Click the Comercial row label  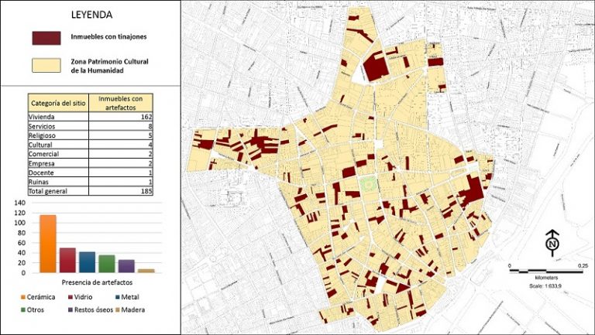[43, 154]
